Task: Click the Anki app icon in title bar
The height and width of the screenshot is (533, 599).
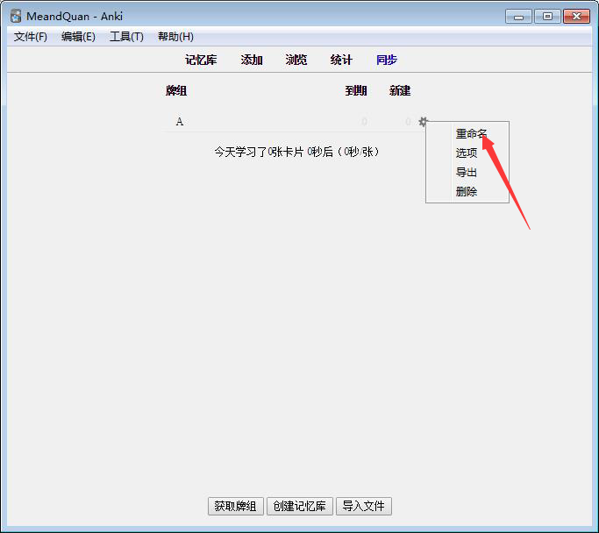Action: pos(16,17)
